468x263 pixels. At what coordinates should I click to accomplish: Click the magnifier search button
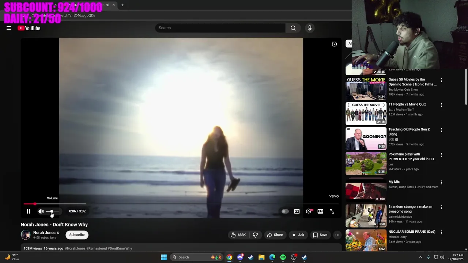pos(293,28)
